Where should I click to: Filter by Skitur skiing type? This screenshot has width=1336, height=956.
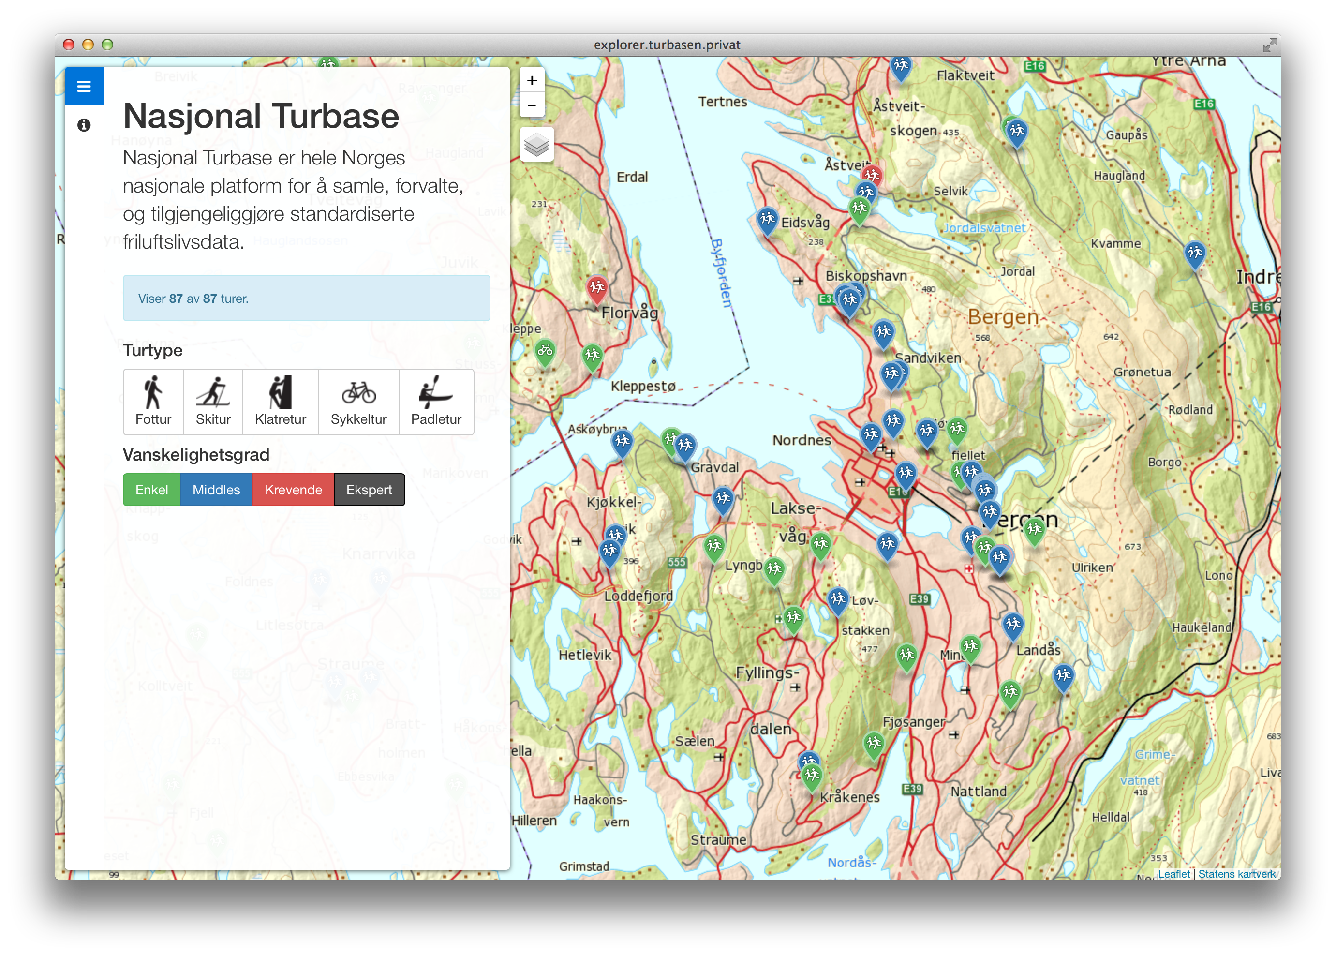tap(213, 402)
